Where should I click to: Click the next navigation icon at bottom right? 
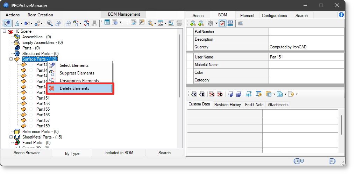(332, 161)
